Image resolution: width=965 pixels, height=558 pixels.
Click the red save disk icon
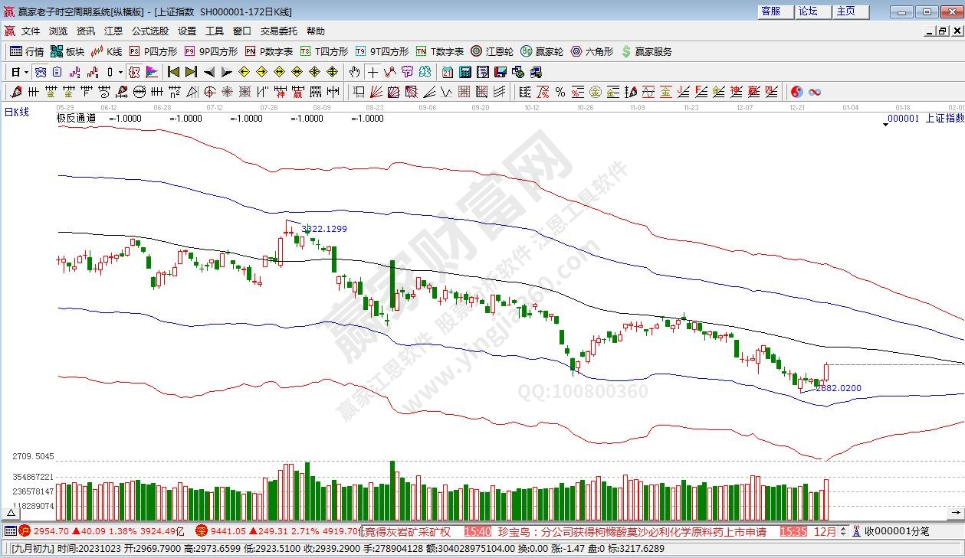pos(501,72)
